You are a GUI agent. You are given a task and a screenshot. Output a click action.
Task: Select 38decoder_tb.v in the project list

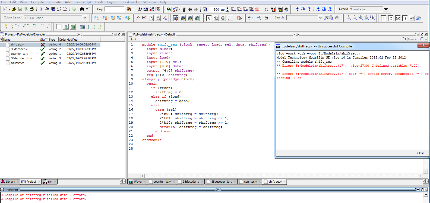tap(21, 58)
